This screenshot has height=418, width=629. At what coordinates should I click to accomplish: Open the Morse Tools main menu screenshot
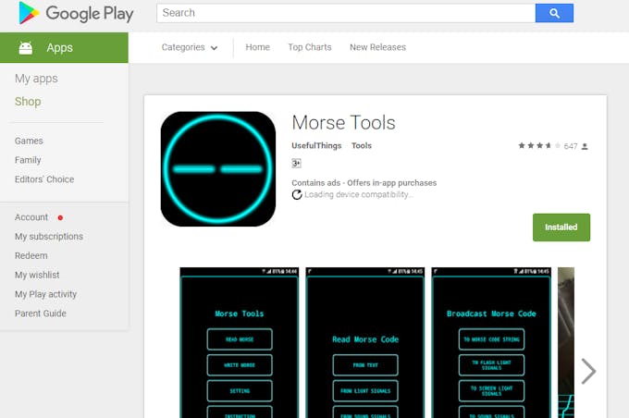[239, 342]
